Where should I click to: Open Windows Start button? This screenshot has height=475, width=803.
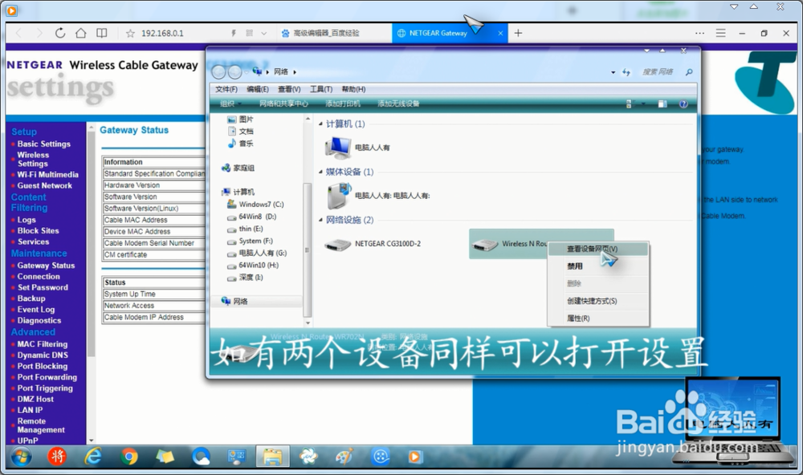point(22,457)
